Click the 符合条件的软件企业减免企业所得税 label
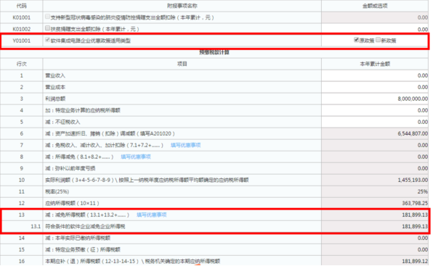Image resolution: width=433 pixels, height=266 pixels. coord(85,226)
